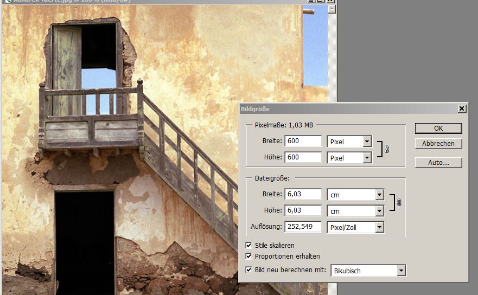Expand the Dateigröße Höhe cm dropdown

pyautogui.click(x=379, y=211)
